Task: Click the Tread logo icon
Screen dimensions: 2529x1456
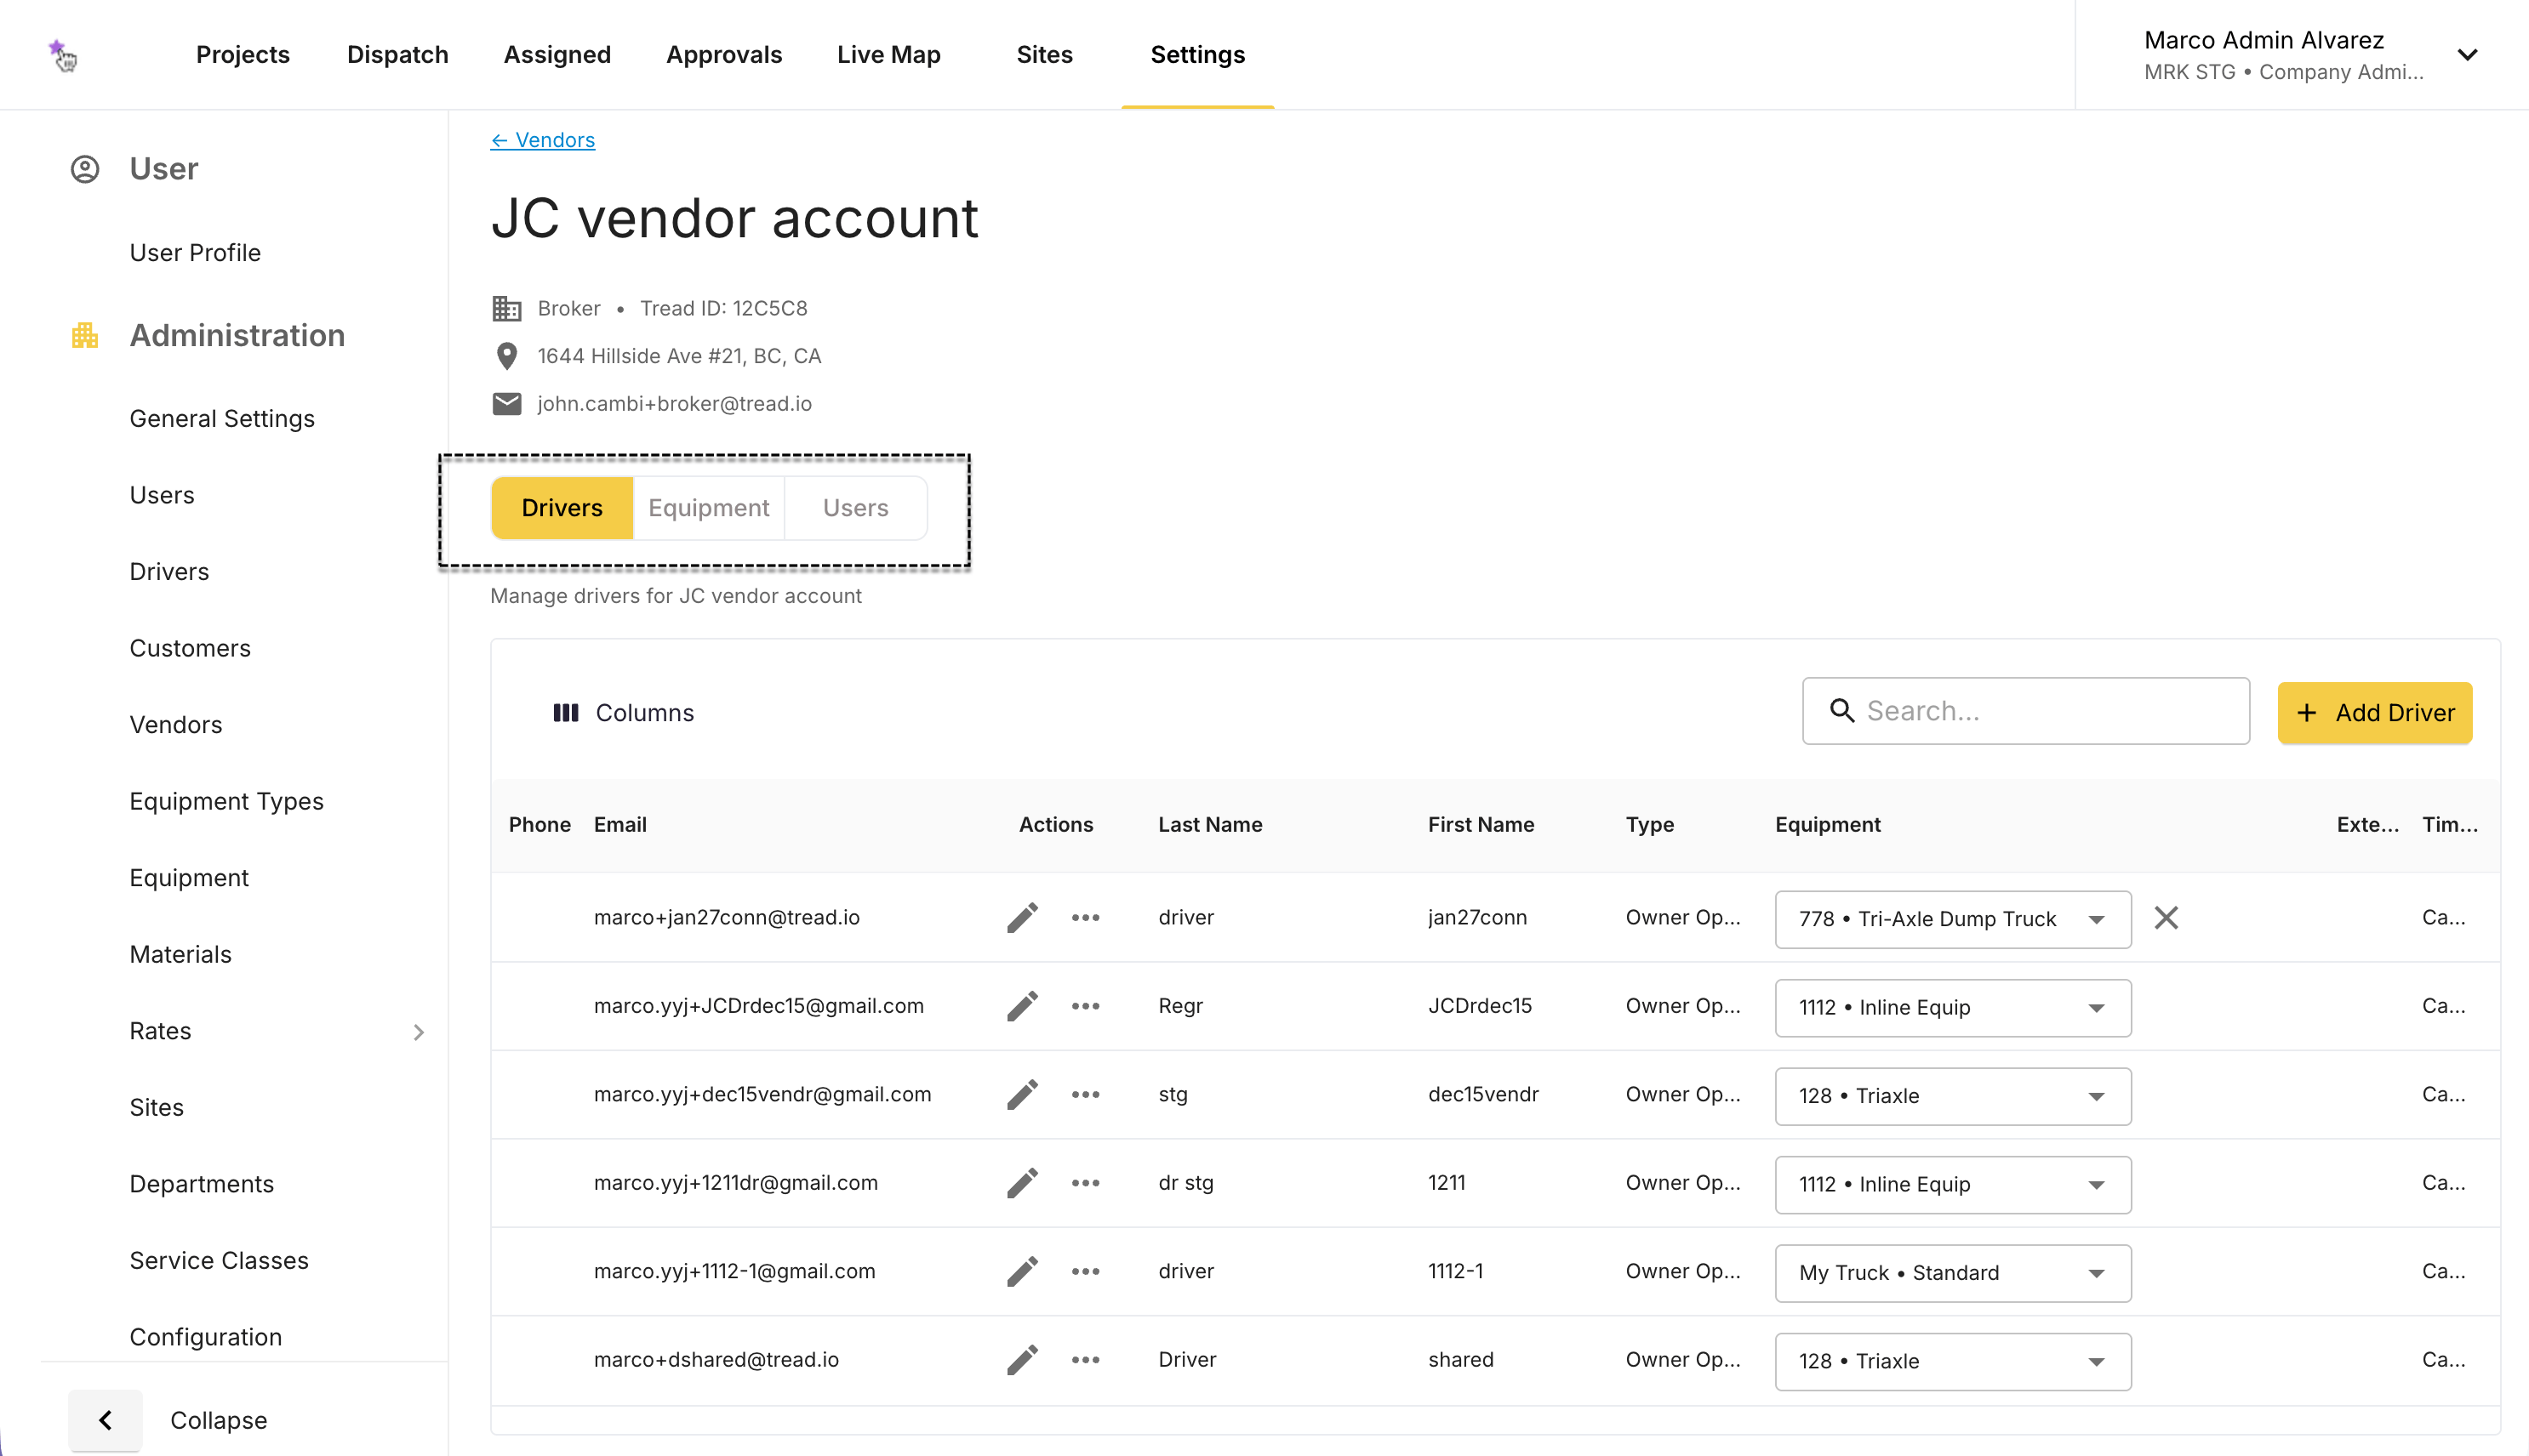Action: (x=62, y=55)
